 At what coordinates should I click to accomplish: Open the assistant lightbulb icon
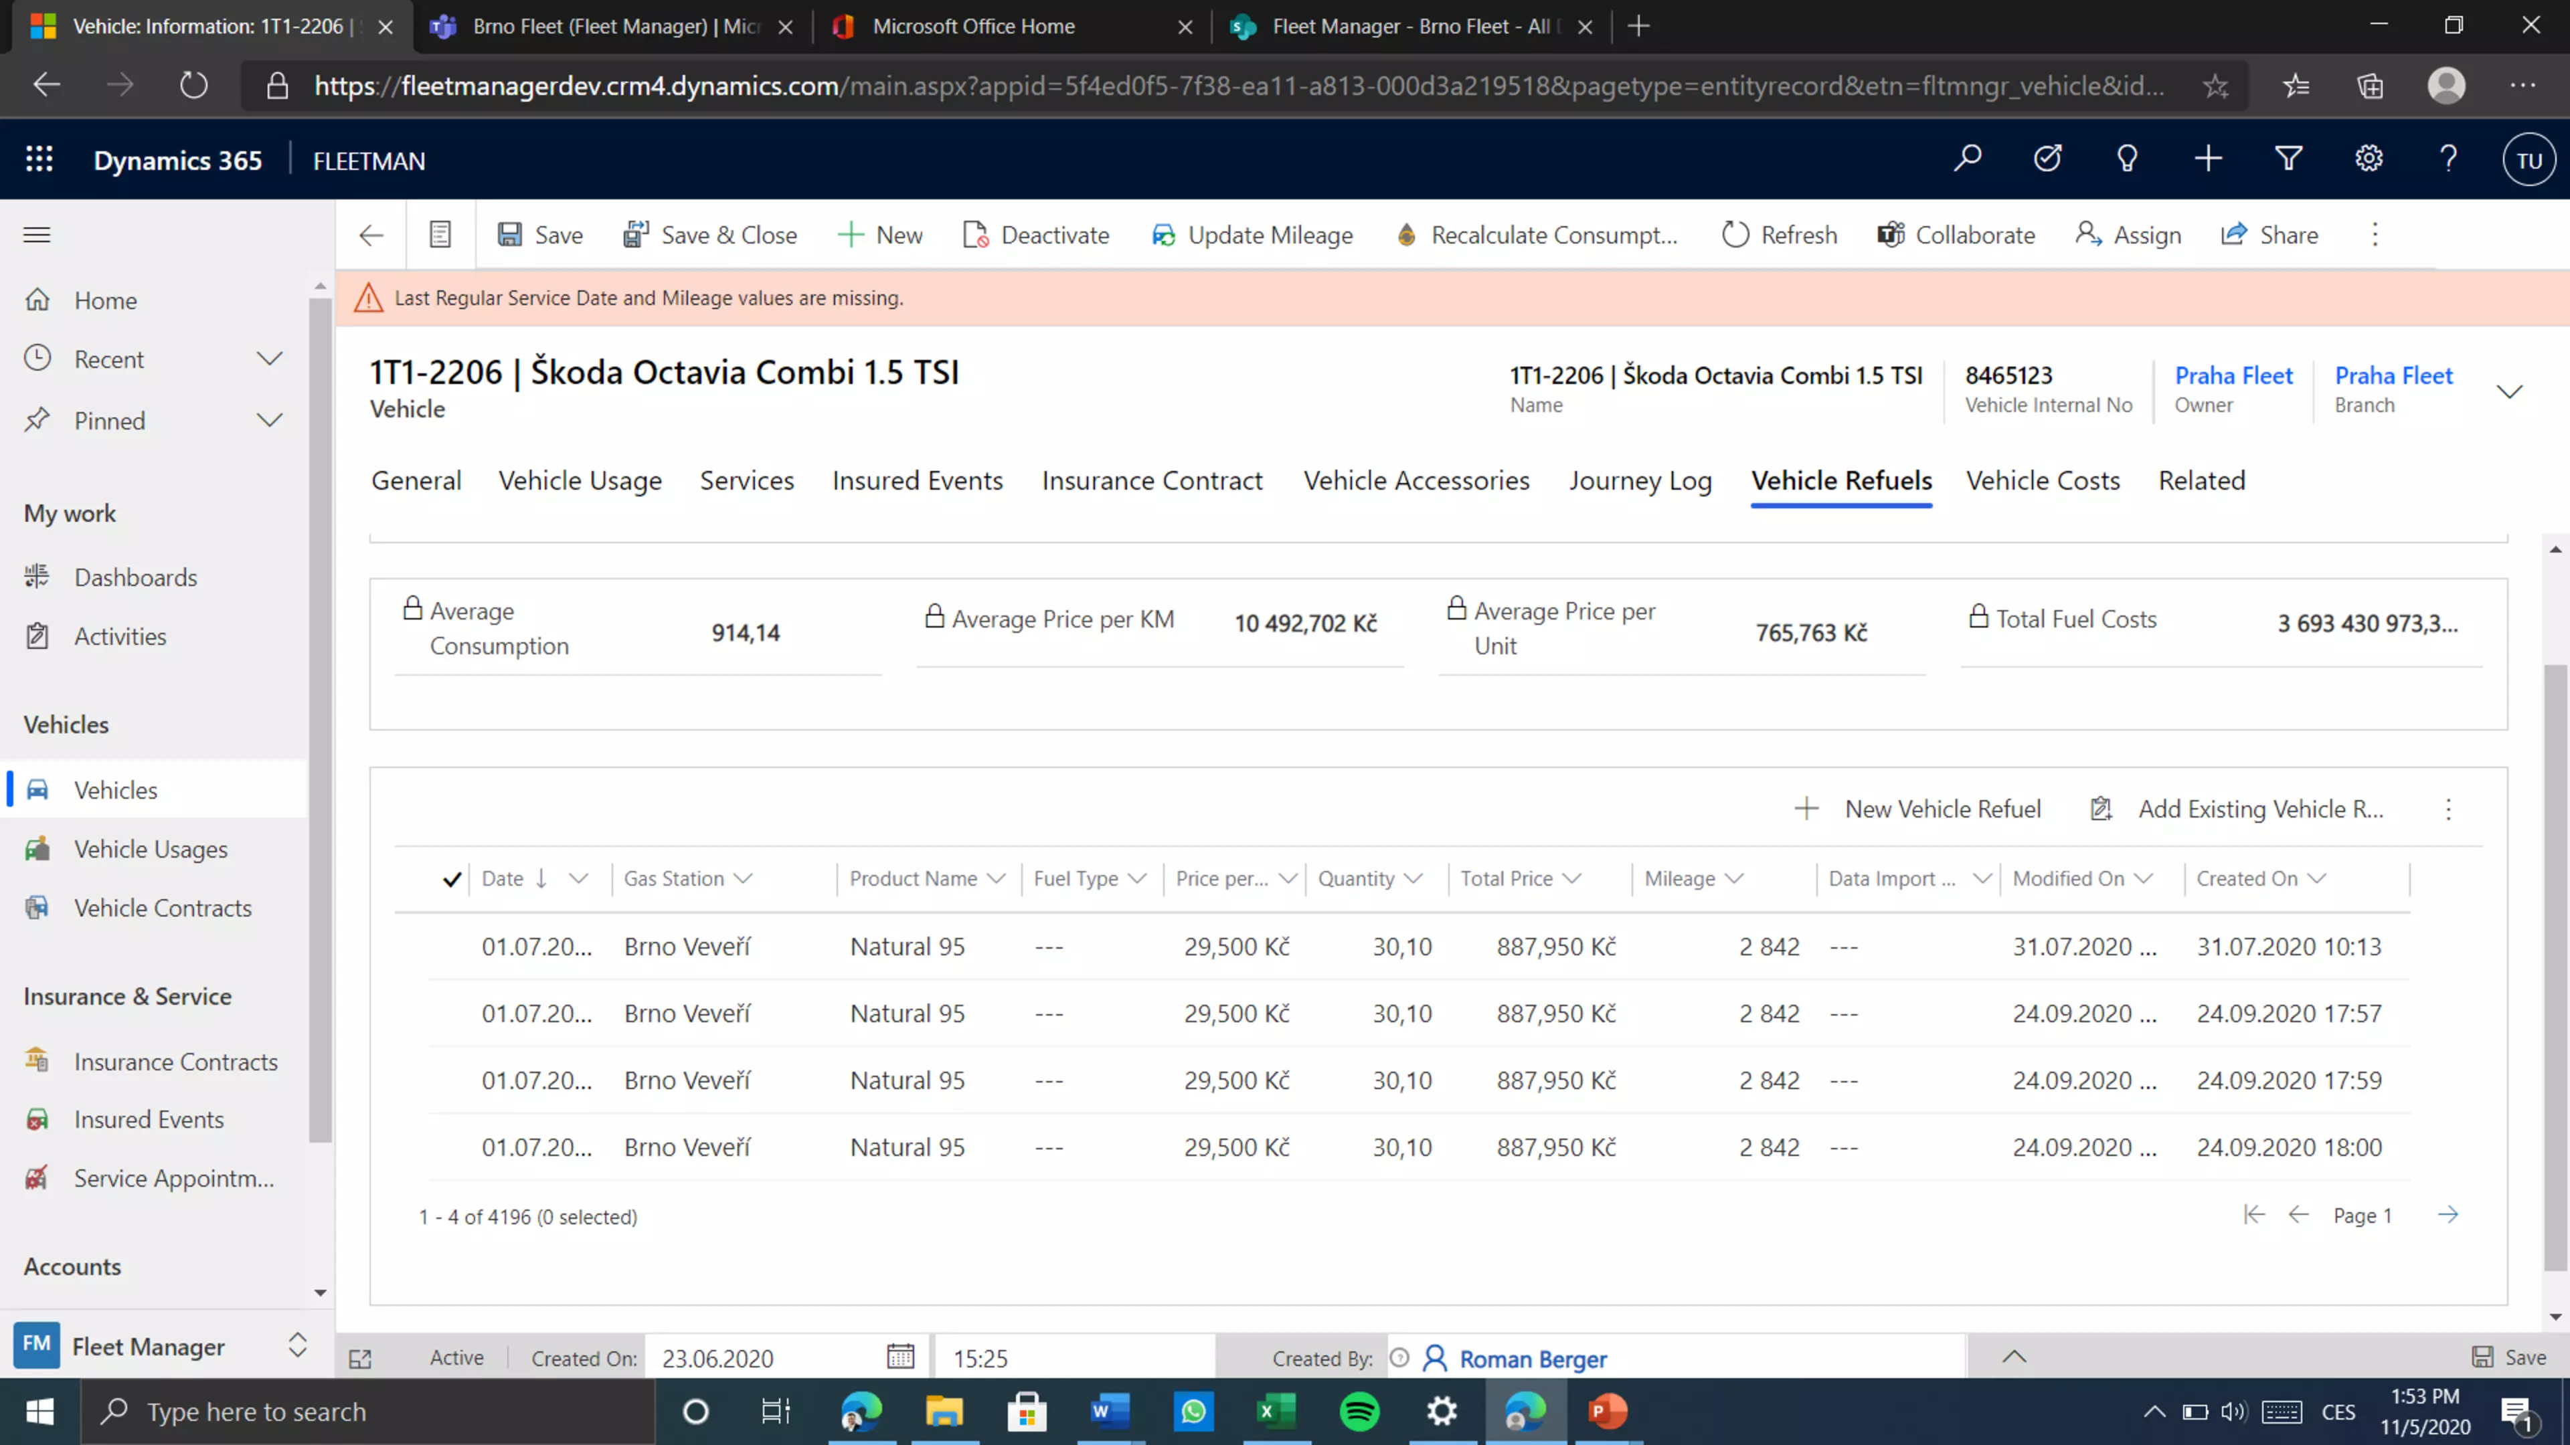(2127, 160)
